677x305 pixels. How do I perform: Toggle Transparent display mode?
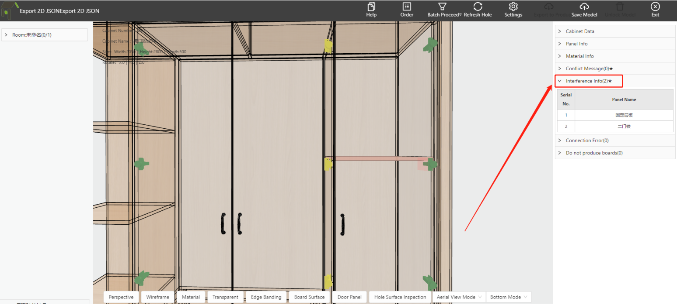225,297
